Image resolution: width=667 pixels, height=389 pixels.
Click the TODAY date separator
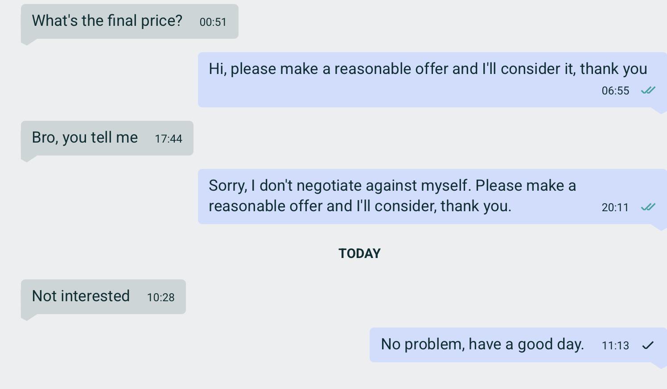click(359, 254)
